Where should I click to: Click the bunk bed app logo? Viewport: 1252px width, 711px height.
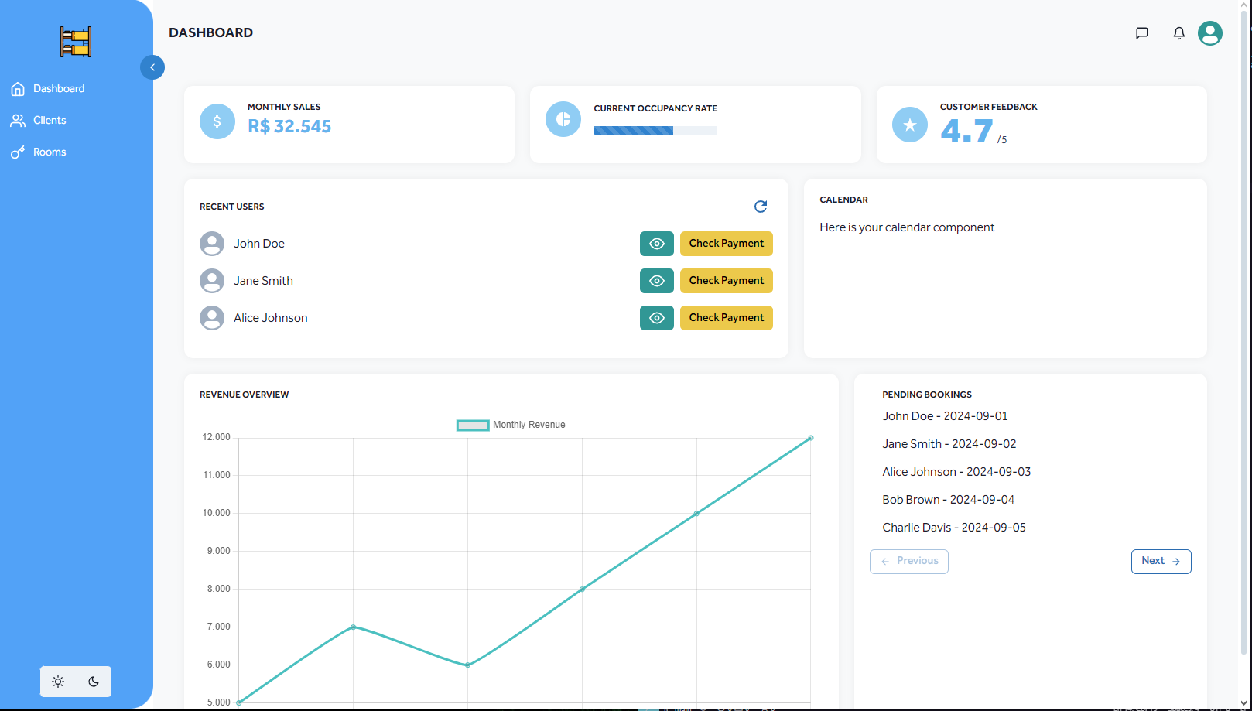76,42
